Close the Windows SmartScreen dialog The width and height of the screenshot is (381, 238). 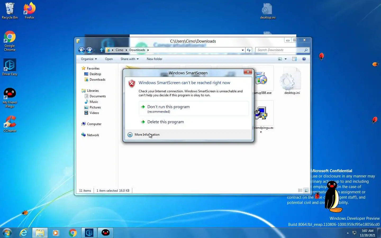(248, 72)
